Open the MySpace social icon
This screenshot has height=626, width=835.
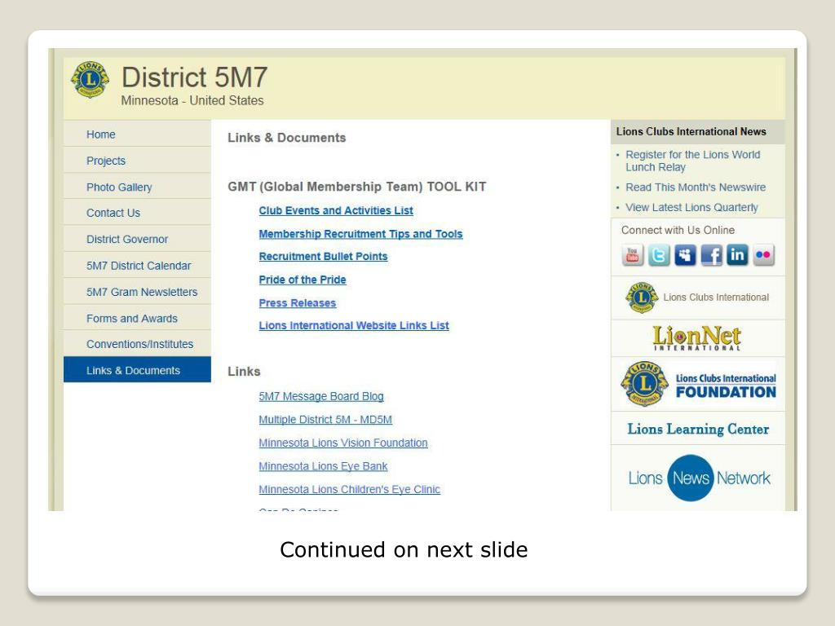[685, 255]
